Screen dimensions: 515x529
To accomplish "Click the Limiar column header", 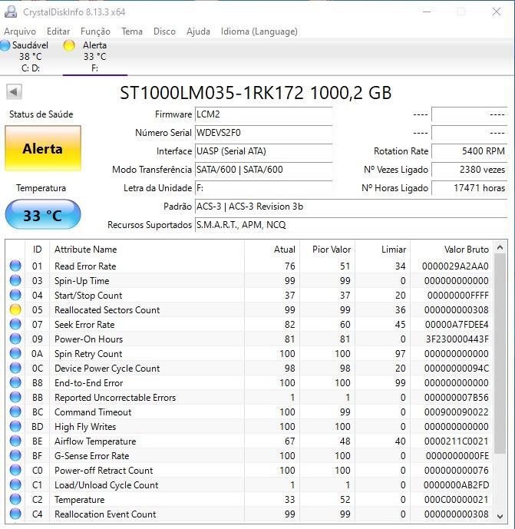I will coord(383,250).
